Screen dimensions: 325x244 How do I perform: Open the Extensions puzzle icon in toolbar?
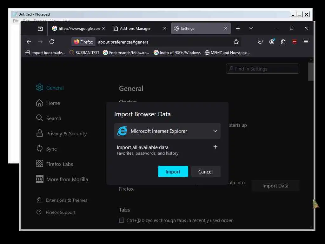click(x=283, y=42)
